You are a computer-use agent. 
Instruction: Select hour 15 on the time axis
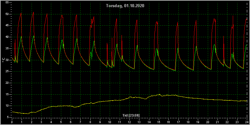159,122
